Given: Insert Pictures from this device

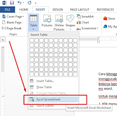Looking at the screenshot, I should point(47,21).
